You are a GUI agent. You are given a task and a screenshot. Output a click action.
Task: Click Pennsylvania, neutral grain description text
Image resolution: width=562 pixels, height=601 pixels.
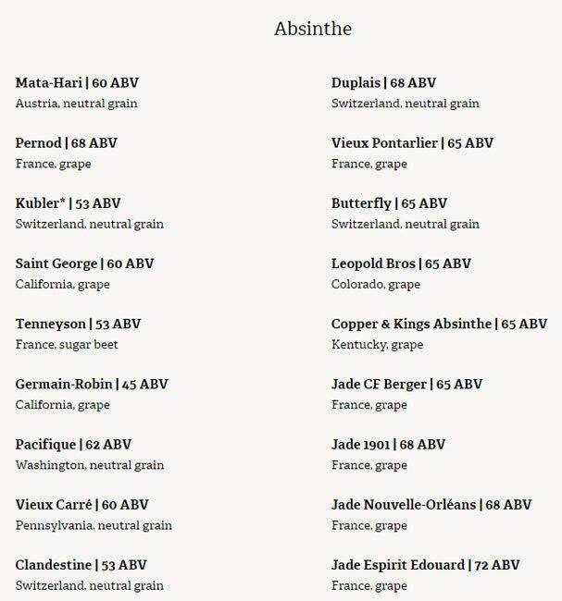click(x=94, y=525)
